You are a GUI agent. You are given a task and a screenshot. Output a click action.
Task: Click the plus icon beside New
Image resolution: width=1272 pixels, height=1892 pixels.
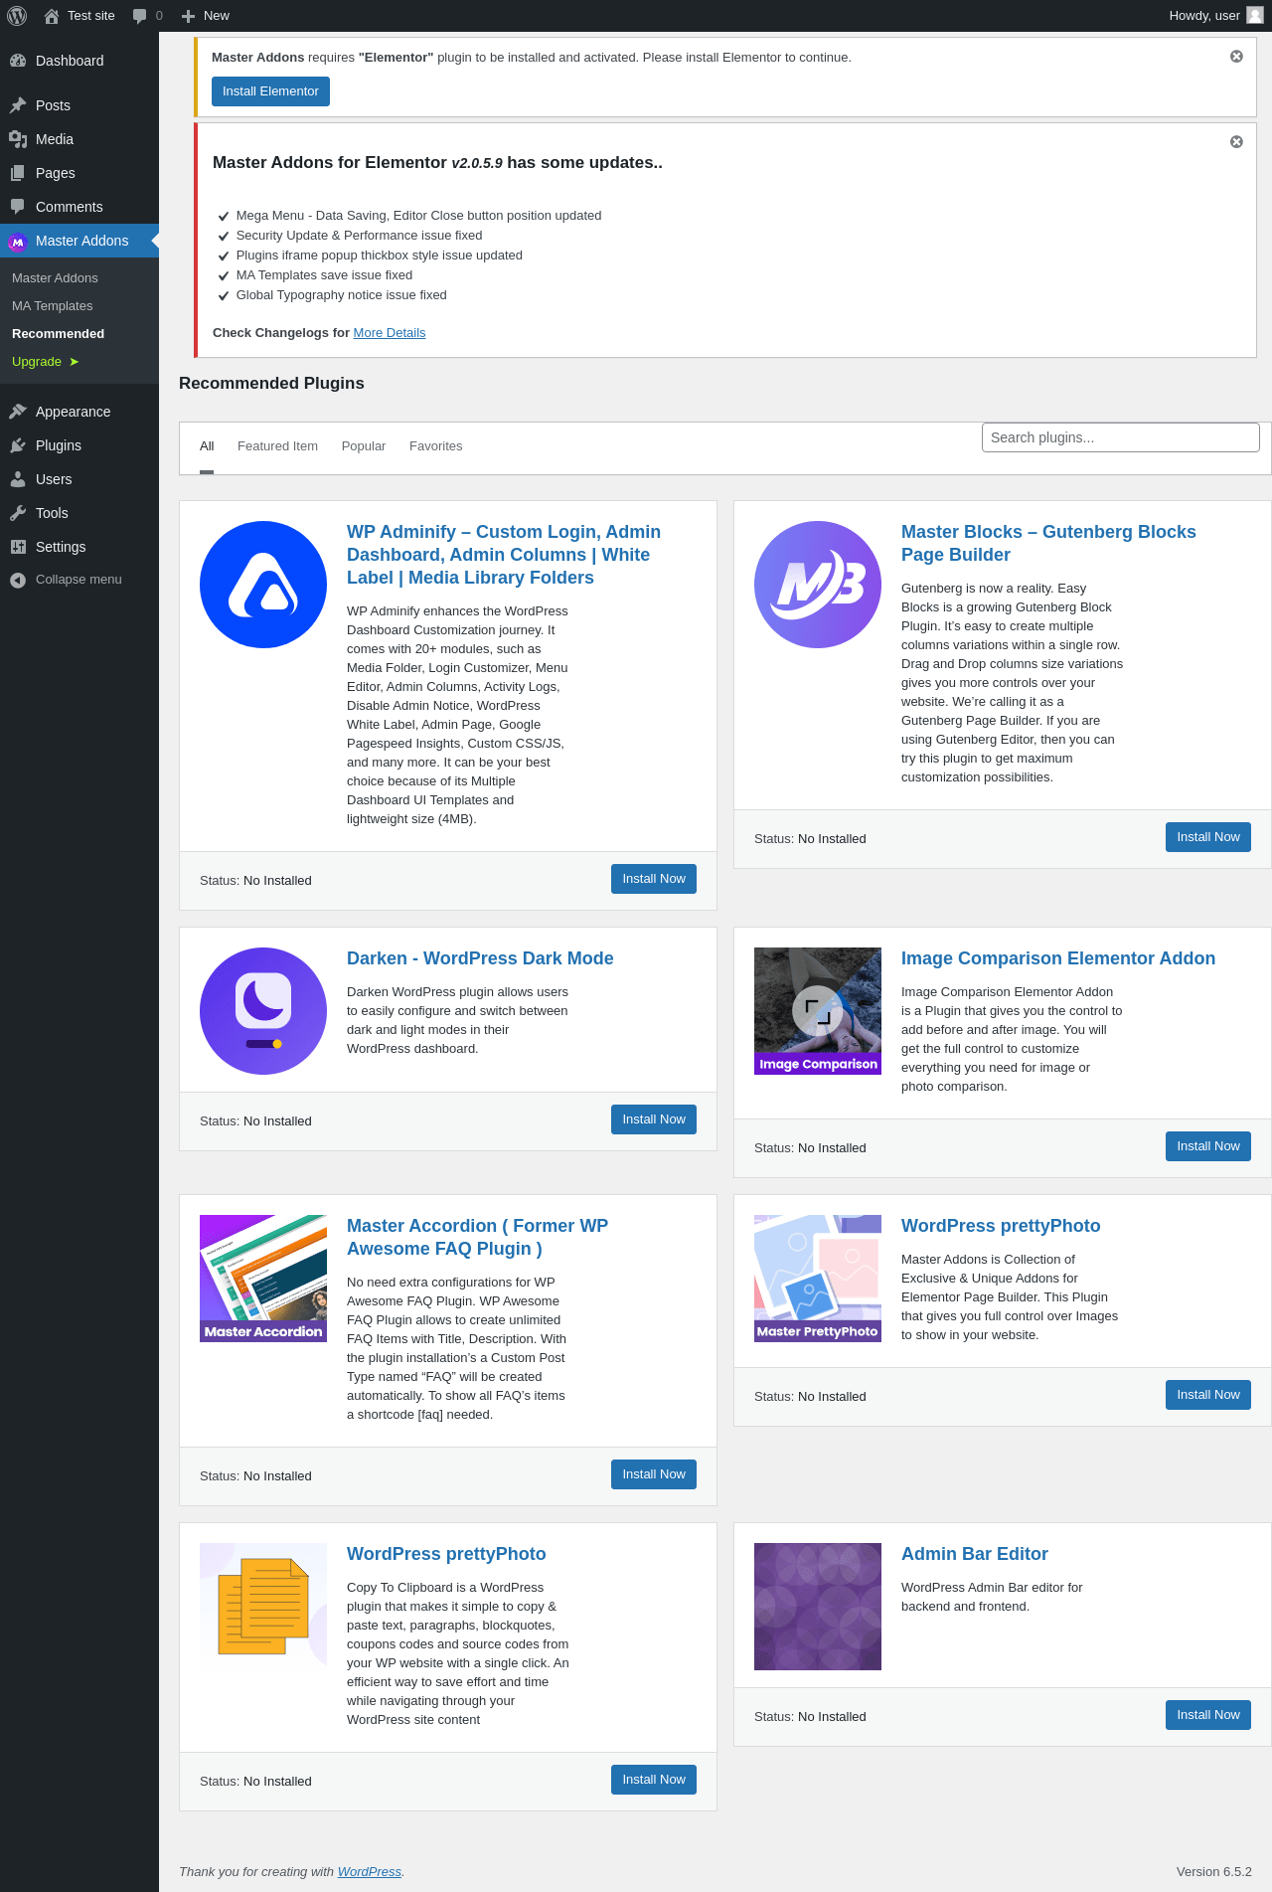tap(188, 16)
